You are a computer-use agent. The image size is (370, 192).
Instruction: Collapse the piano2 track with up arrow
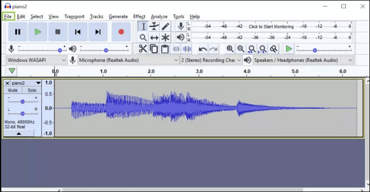[x=19, y=133]
